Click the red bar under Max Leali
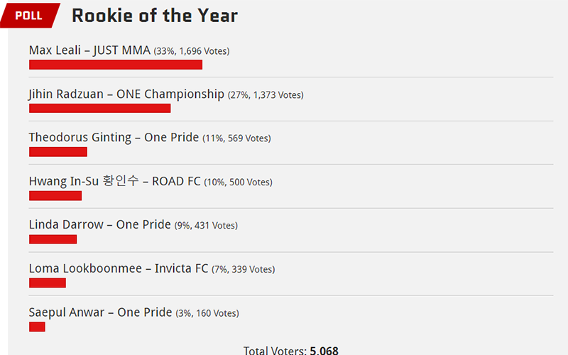 116,65
